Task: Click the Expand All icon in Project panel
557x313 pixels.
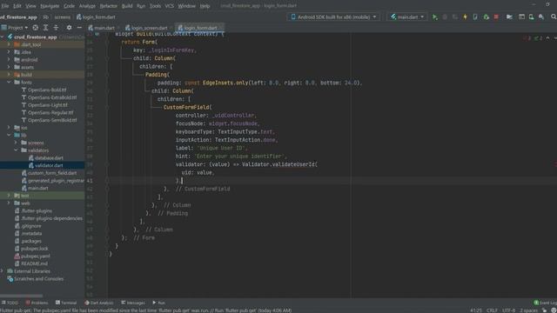Action: 45,27
